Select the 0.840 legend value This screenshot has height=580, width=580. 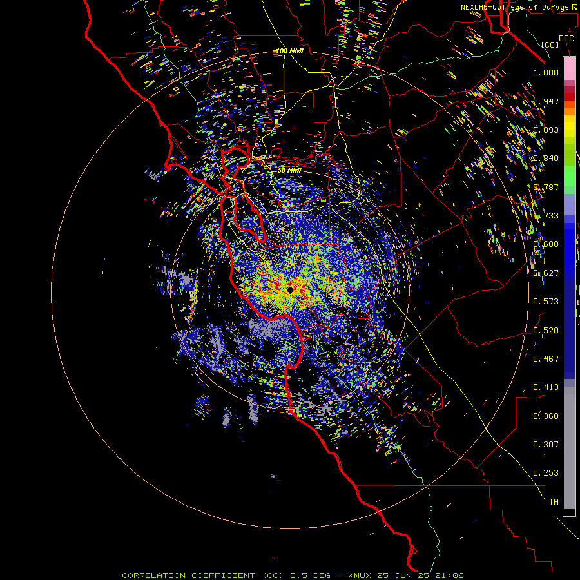tap(546, 159)
